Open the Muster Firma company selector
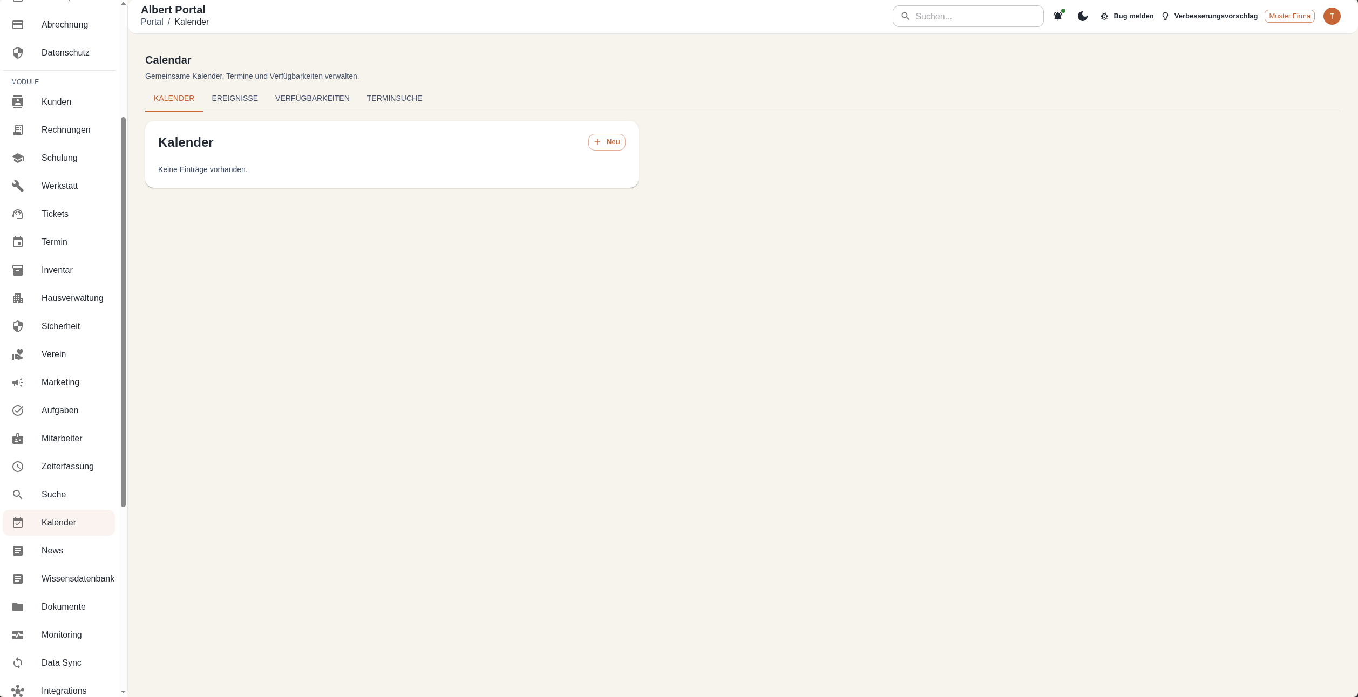Viewport: 1358px width, 697px height. click(1289, 16)
